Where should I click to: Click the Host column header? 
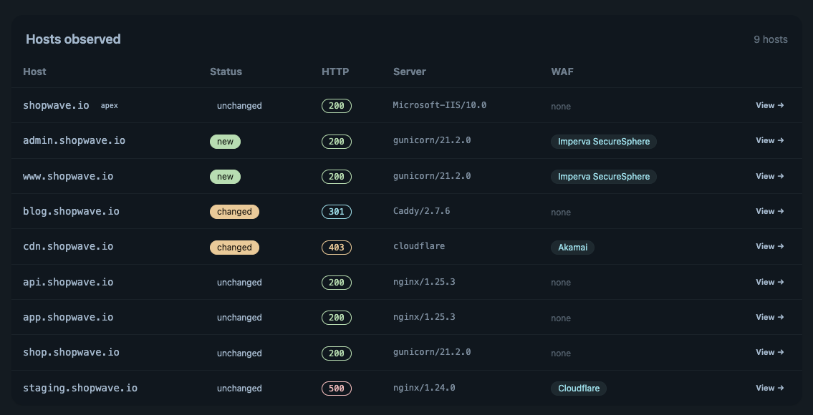click(34, 72)
